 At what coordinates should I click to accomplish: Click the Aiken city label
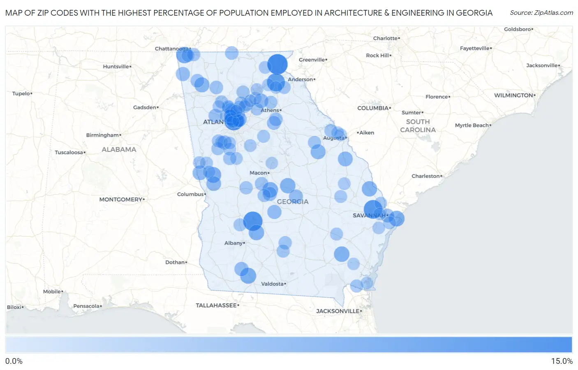point(366,133)
